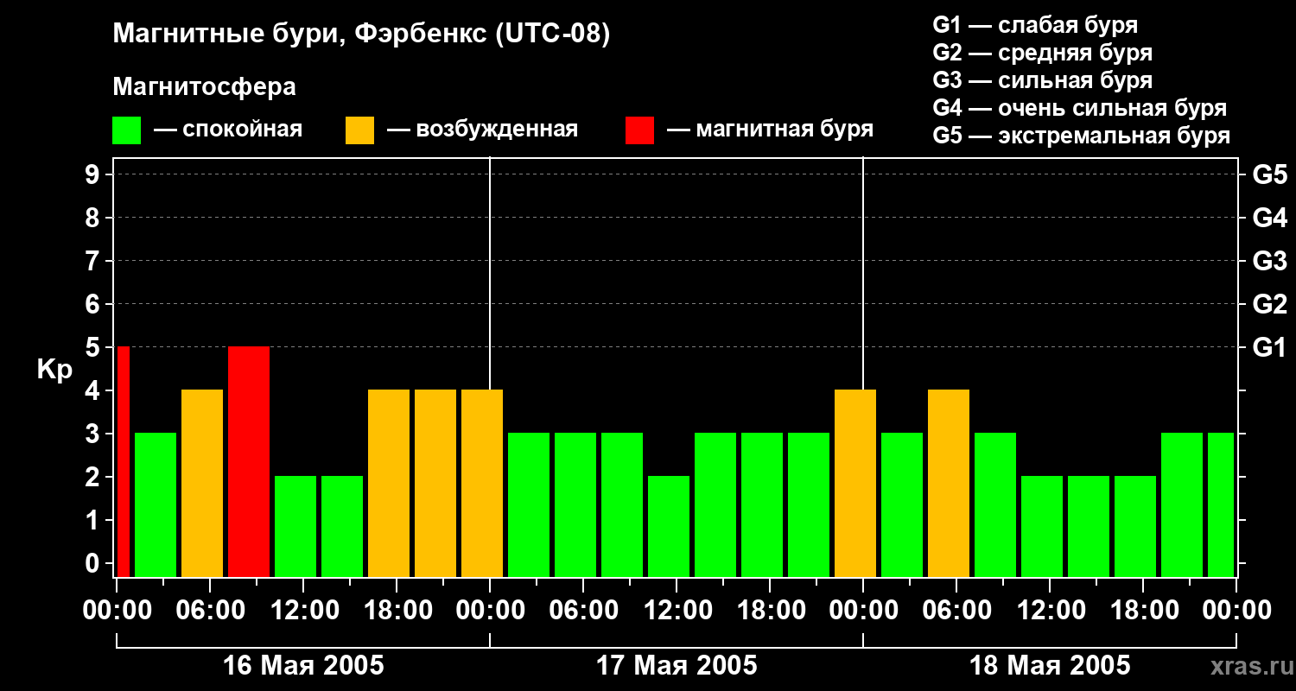Screen dimensions: 1296x691
Task: Click the orange bar straddling midnight between 17 and 18 May
Action: pyautogui.click(x=855, y=483)
